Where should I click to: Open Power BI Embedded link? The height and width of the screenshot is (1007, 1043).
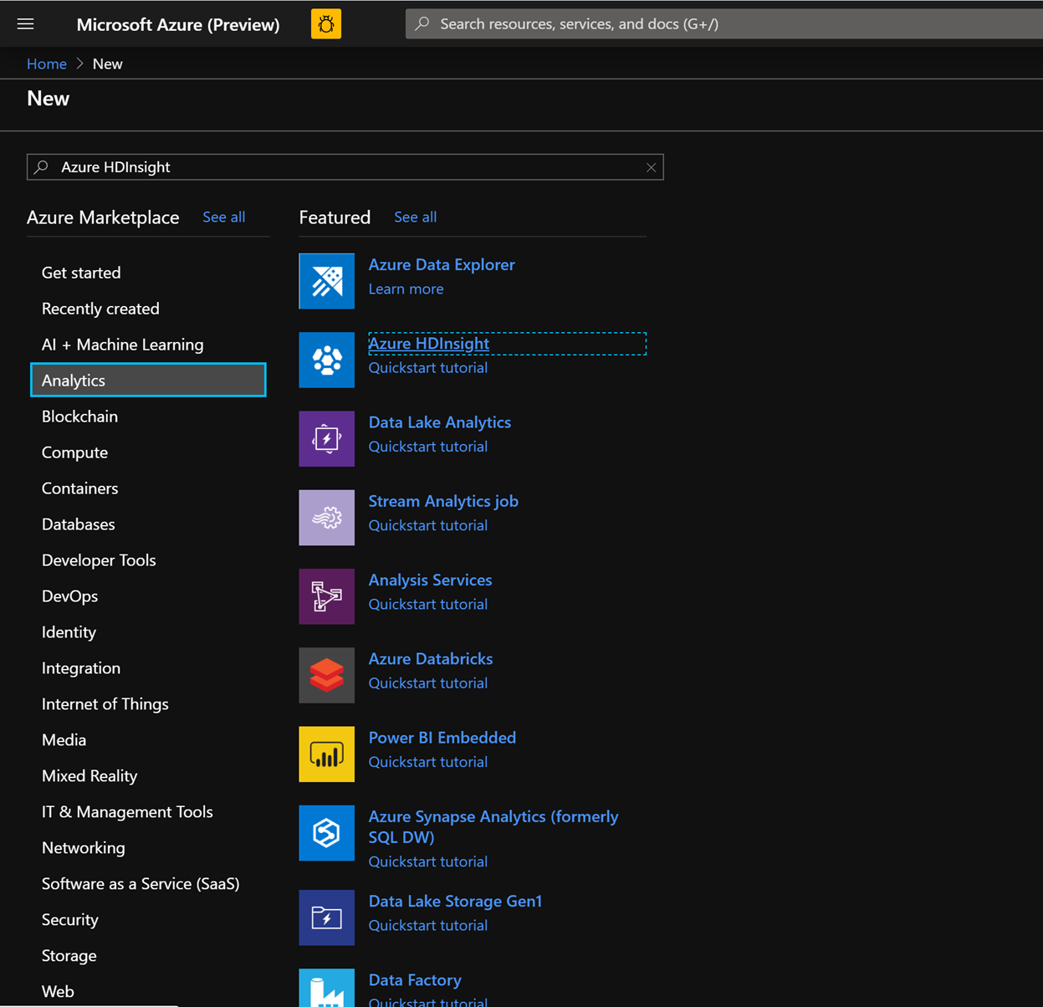(x=442, y=738)
